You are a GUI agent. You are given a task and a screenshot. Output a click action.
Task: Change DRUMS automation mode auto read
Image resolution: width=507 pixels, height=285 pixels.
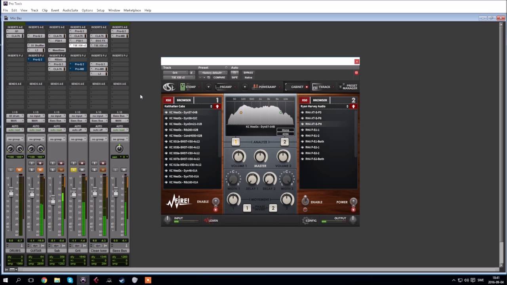(x=15, y=130)
